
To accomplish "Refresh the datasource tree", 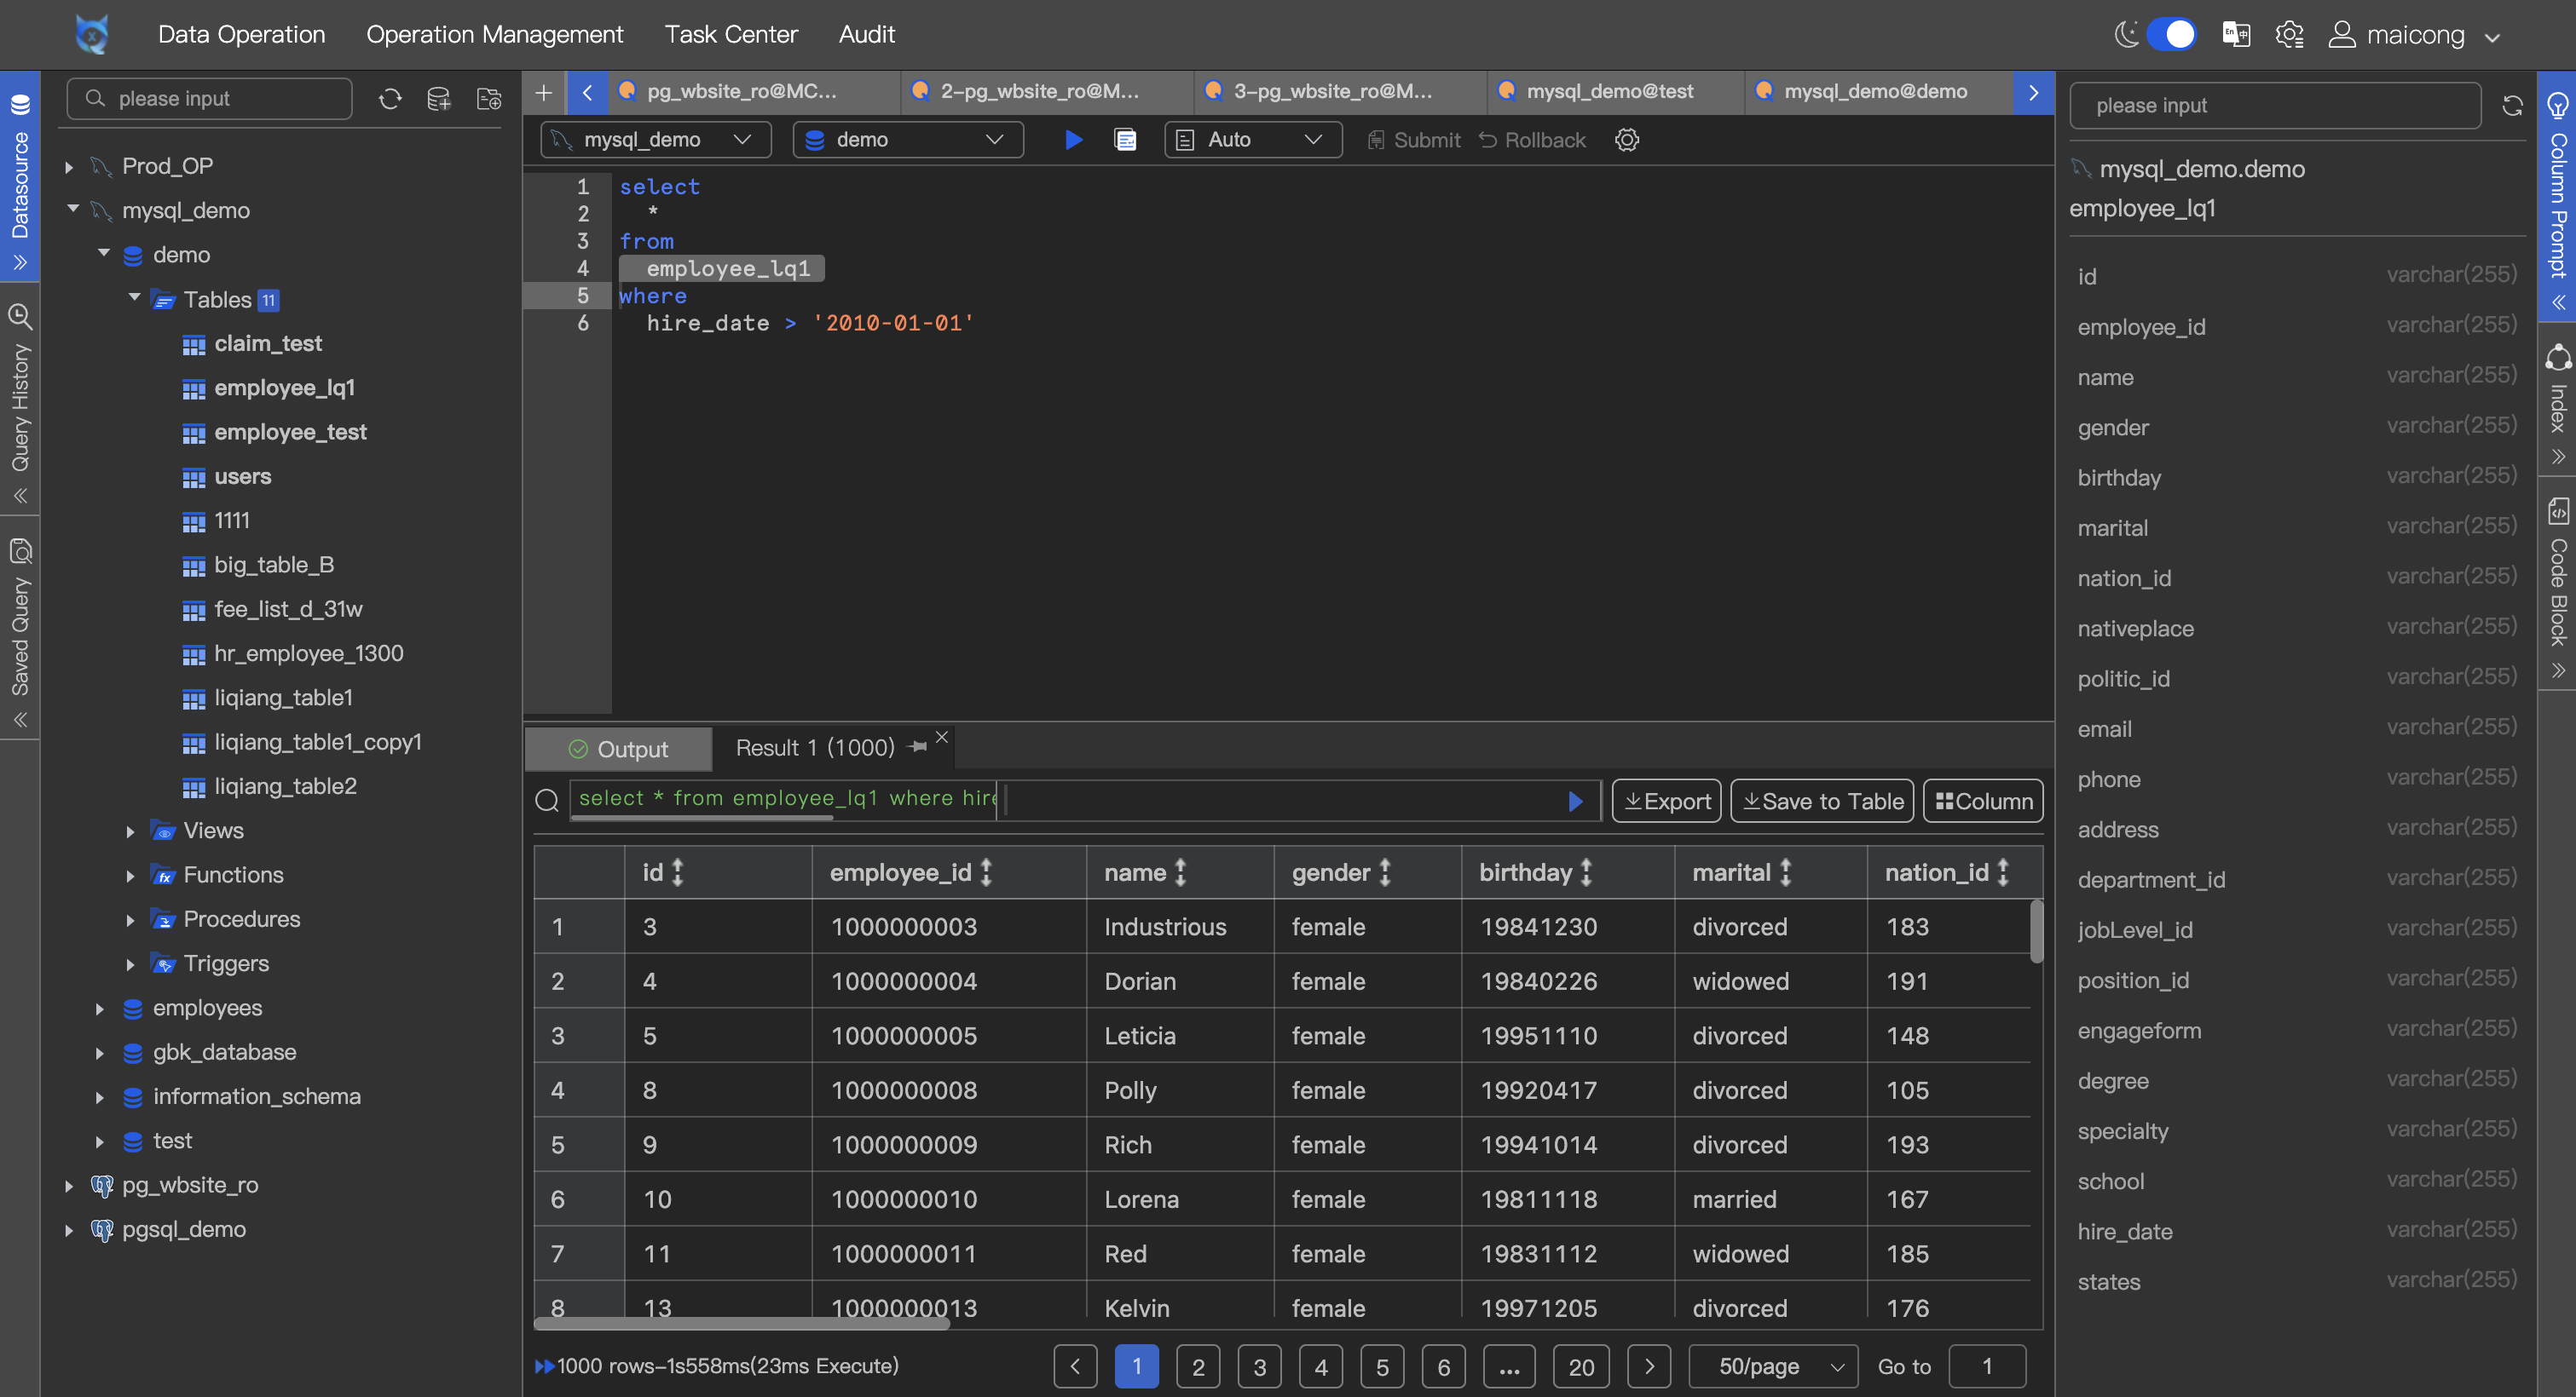I will point(390,99).
